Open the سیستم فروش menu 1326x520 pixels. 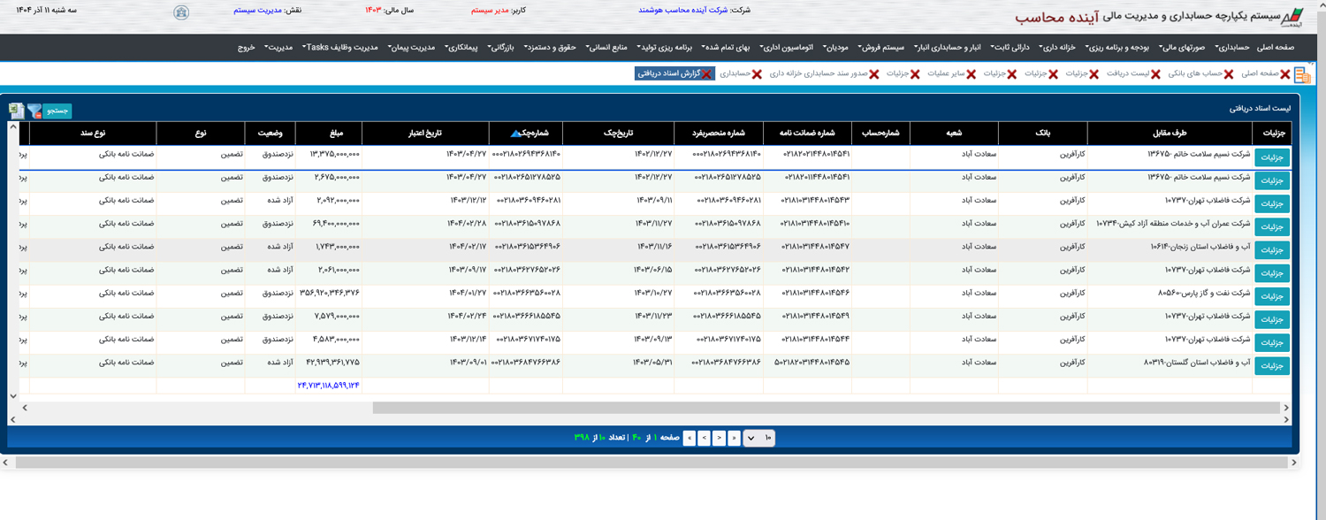(879, 47)
